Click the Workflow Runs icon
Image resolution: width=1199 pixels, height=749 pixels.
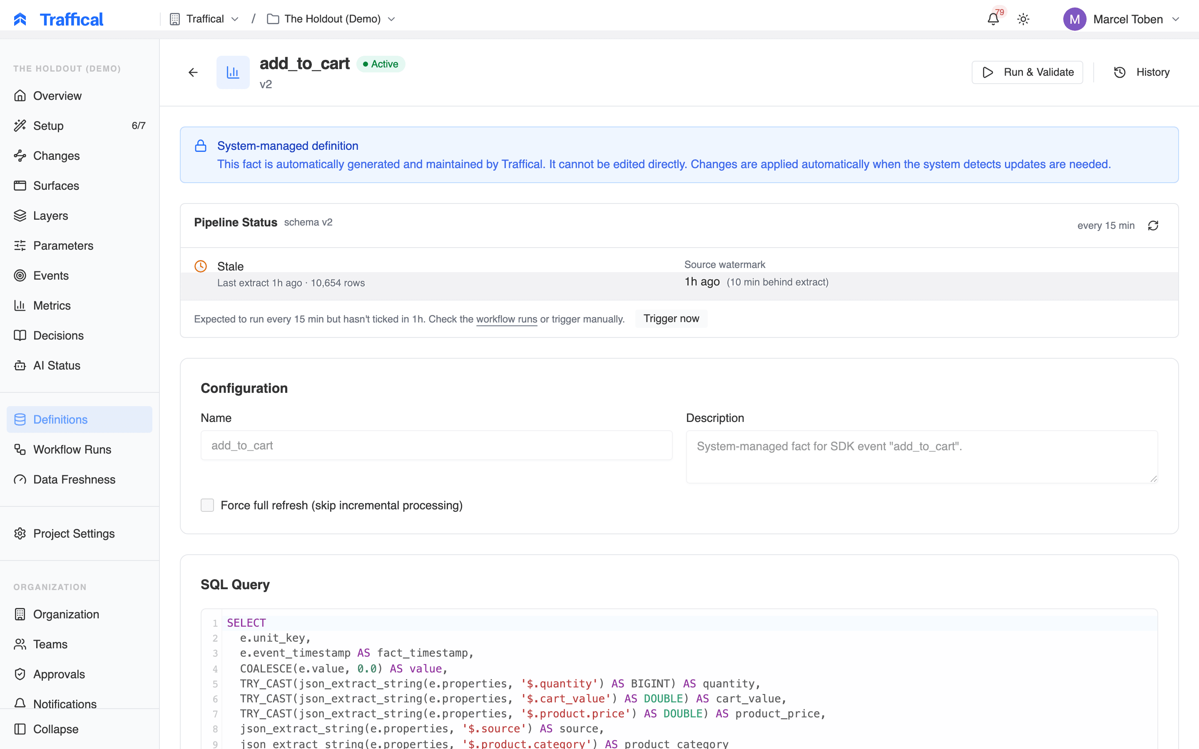click(x=20, y=449)
